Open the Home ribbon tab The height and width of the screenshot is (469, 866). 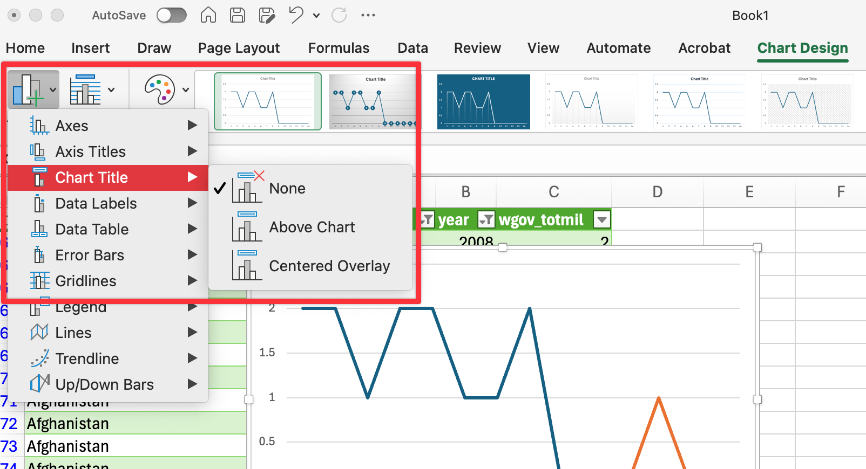tap(25, 48)
